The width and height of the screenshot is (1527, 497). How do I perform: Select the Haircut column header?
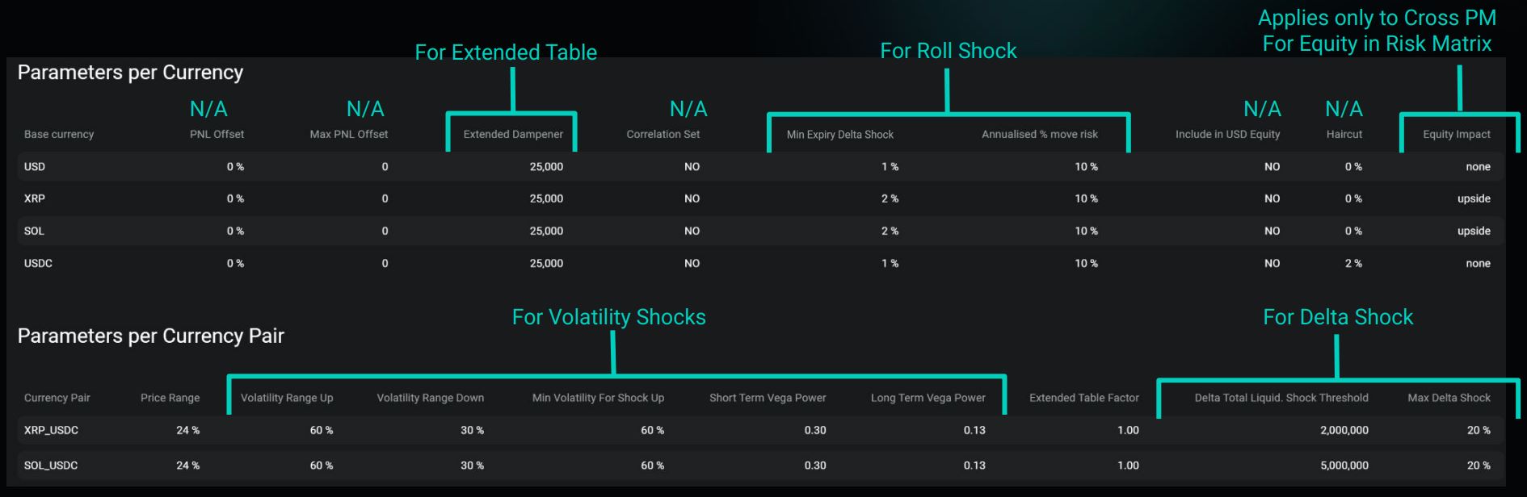click(x=1344, y=135)
